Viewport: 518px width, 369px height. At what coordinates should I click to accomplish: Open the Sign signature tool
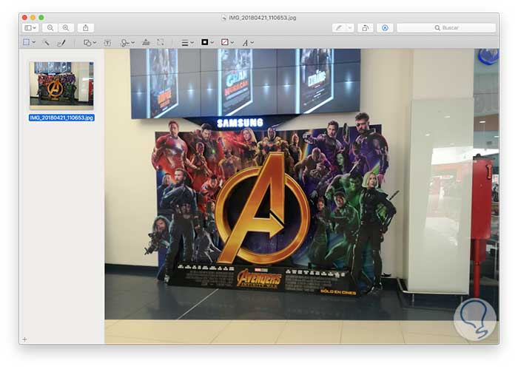click(125, 43)
